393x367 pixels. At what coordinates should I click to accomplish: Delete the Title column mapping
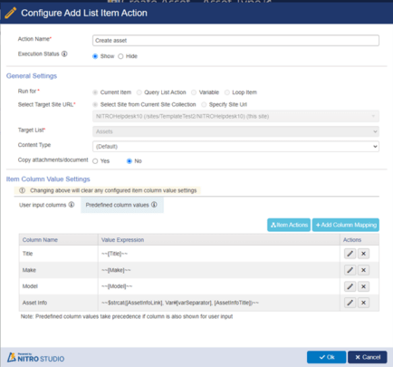pyautogui.click(x=363, y=254)
